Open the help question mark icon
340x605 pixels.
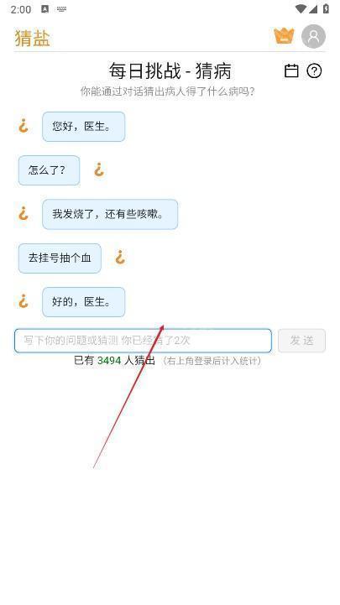pos(314,71)
